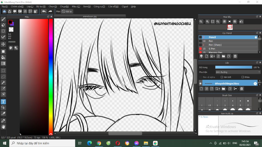Rotate canvas left in navigator
This screenshot has height=147, width=262.
[x=224, y=21]
